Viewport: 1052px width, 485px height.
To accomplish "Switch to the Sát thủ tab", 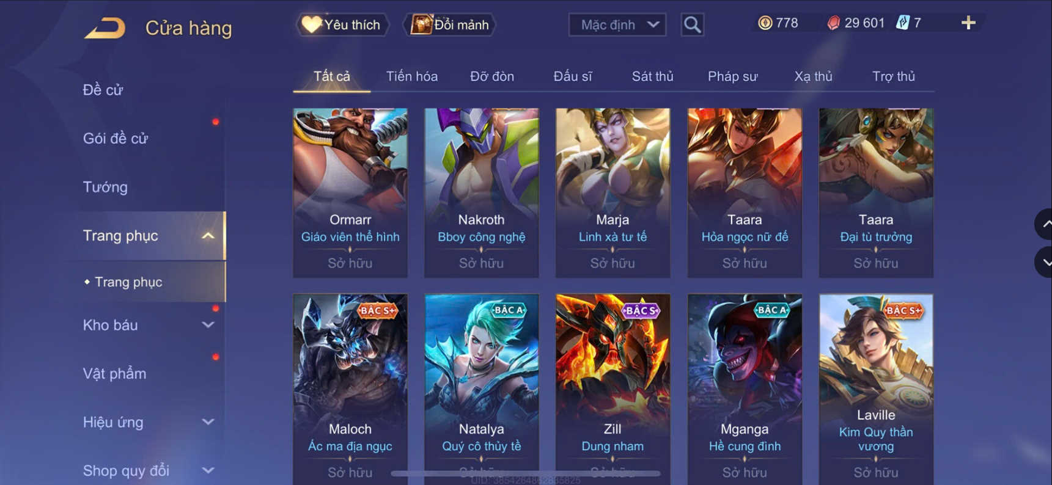I will point(652,76).
